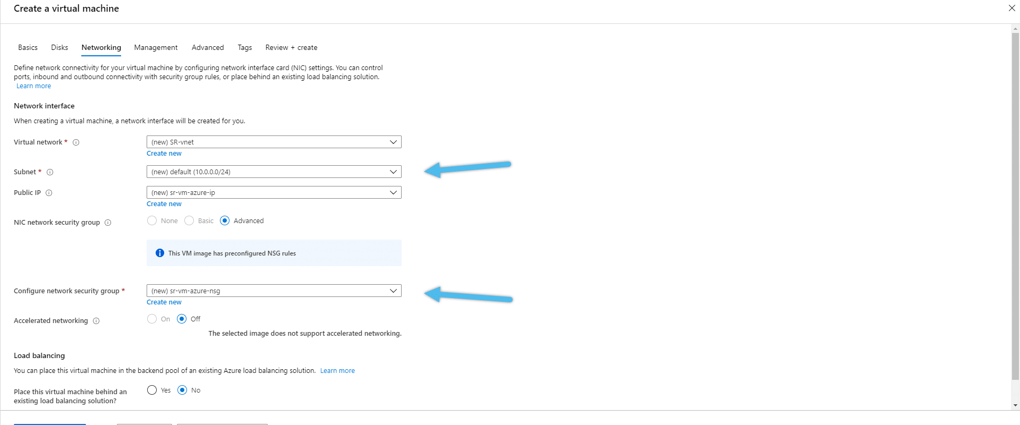Click the Accelerated networking info icon
Viewport: 1020px width, 425px height.
[x=96, y=321]
